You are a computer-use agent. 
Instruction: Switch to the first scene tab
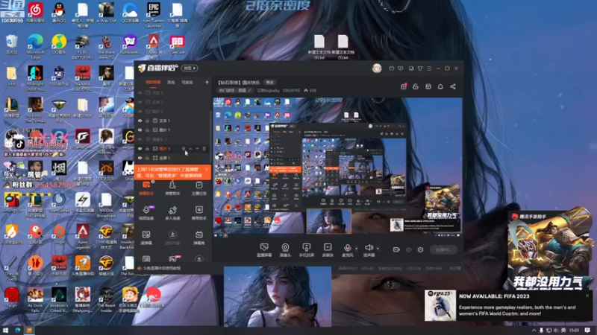pyautogui.click(x=153, y=82)
